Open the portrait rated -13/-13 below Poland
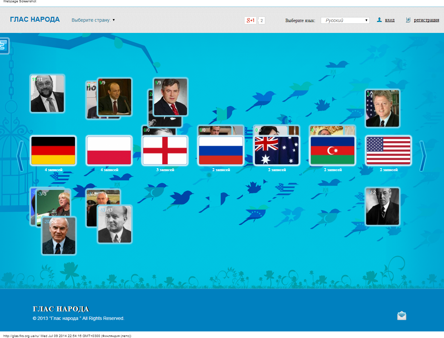The height and width of the screenshot is (338, 444). (115, 224)
